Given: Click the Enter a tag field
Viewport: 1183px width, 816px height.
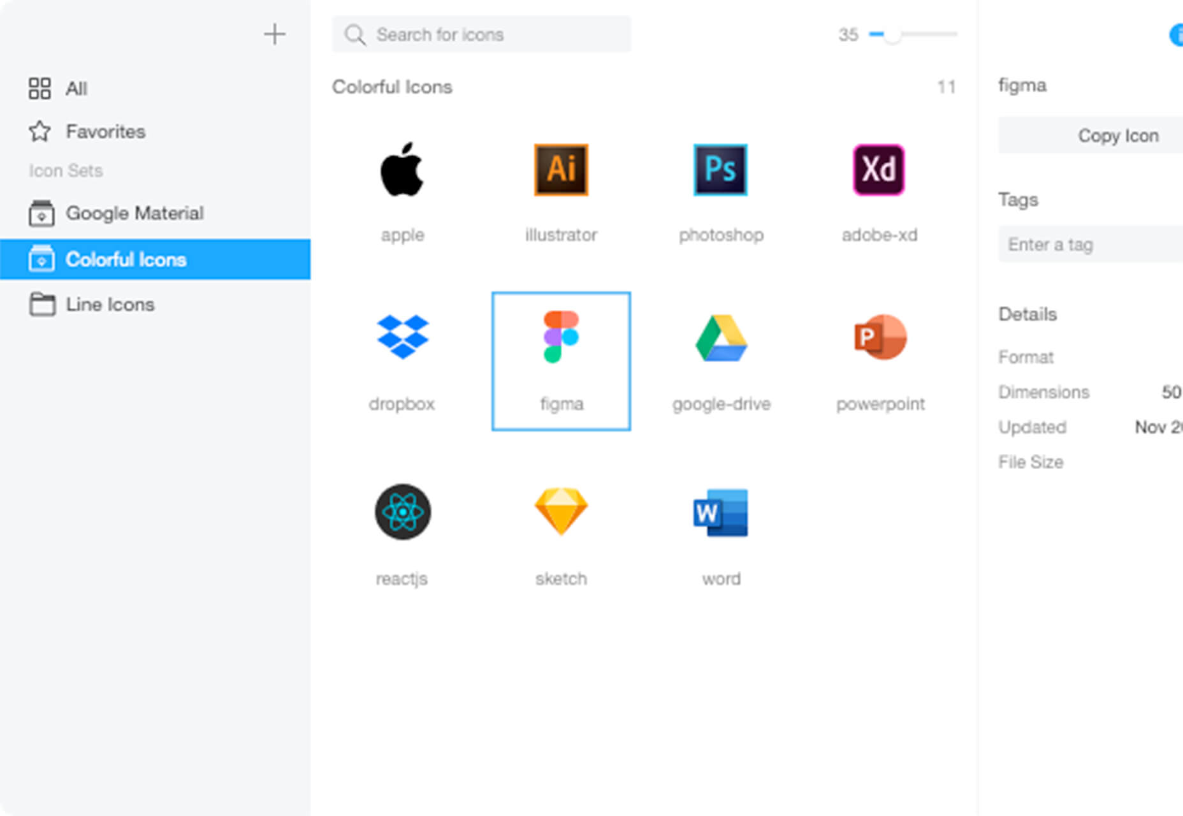Looking at the screenshot, I should pos(1091,244).
